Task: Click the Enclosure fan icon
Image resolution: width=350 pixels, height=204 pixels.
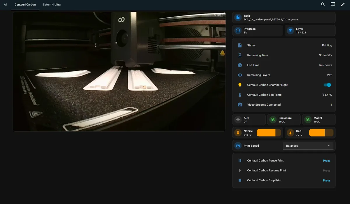Action: pos(273,120)
